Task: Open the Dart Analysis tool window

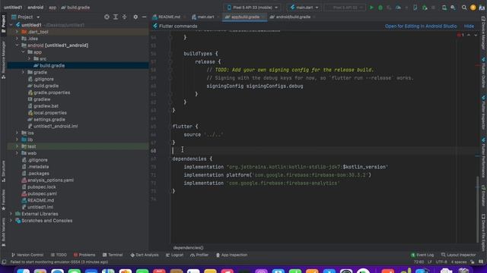Action: pos(145,255)
